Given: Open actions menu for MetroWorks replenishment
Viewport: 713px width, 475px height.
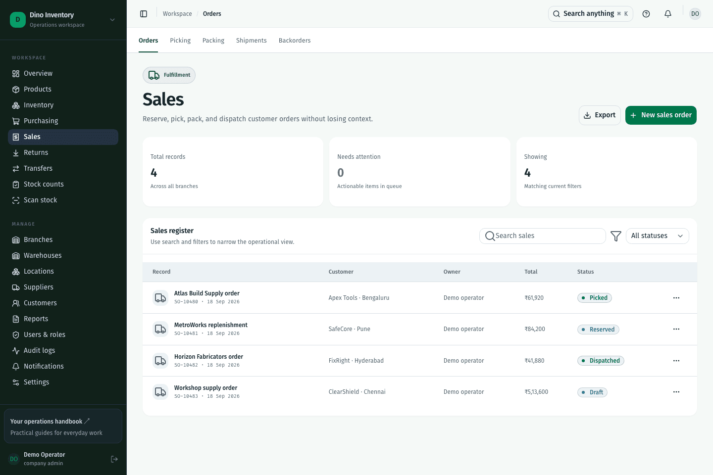Looking at the screenshot, I should click(676, 329).
